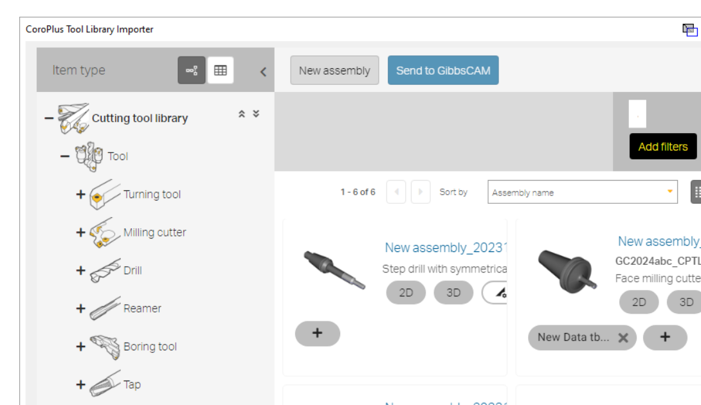This screenshot has width=701, height=405.
Task: Expand the Reamer node
Action: (80, 309)
